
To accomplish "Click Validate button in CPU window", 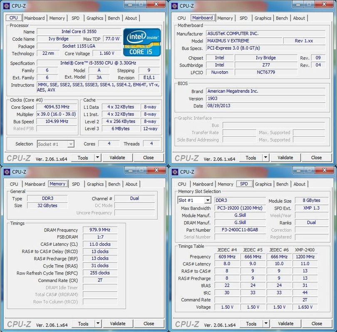I will click(x=117, y=158).
